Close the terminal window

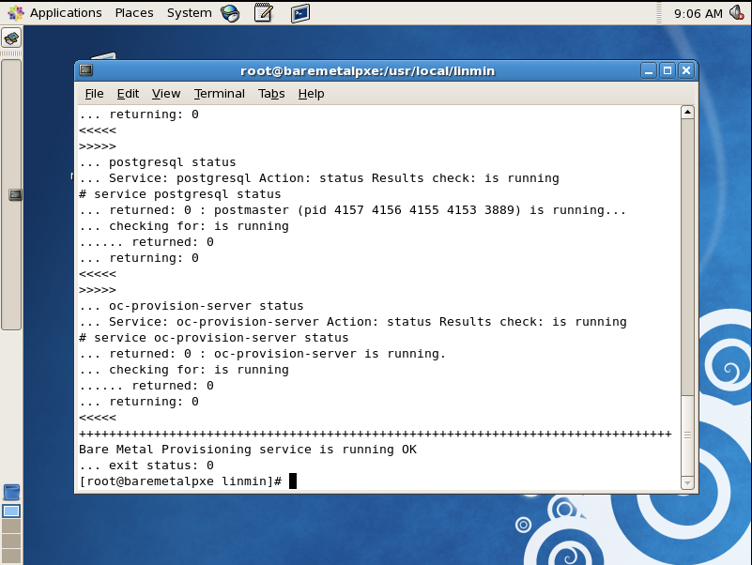coord(686,71)
